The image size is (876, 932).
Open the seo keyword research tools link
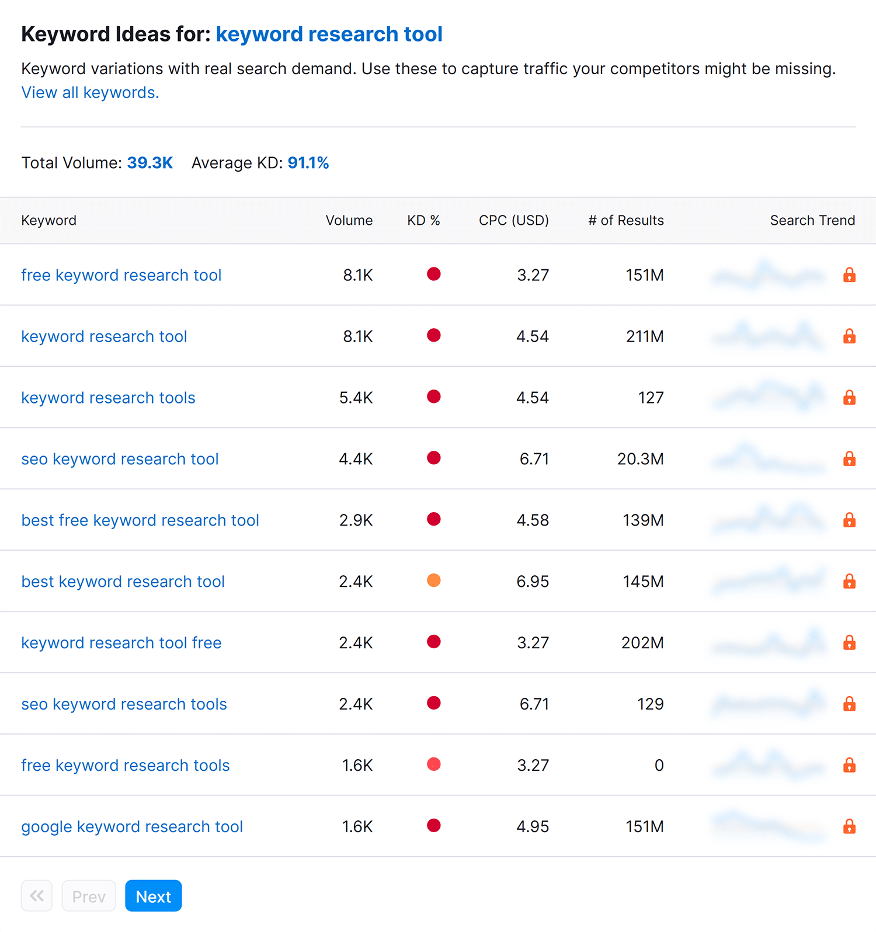pyautogui.click(x=124, y=704)
